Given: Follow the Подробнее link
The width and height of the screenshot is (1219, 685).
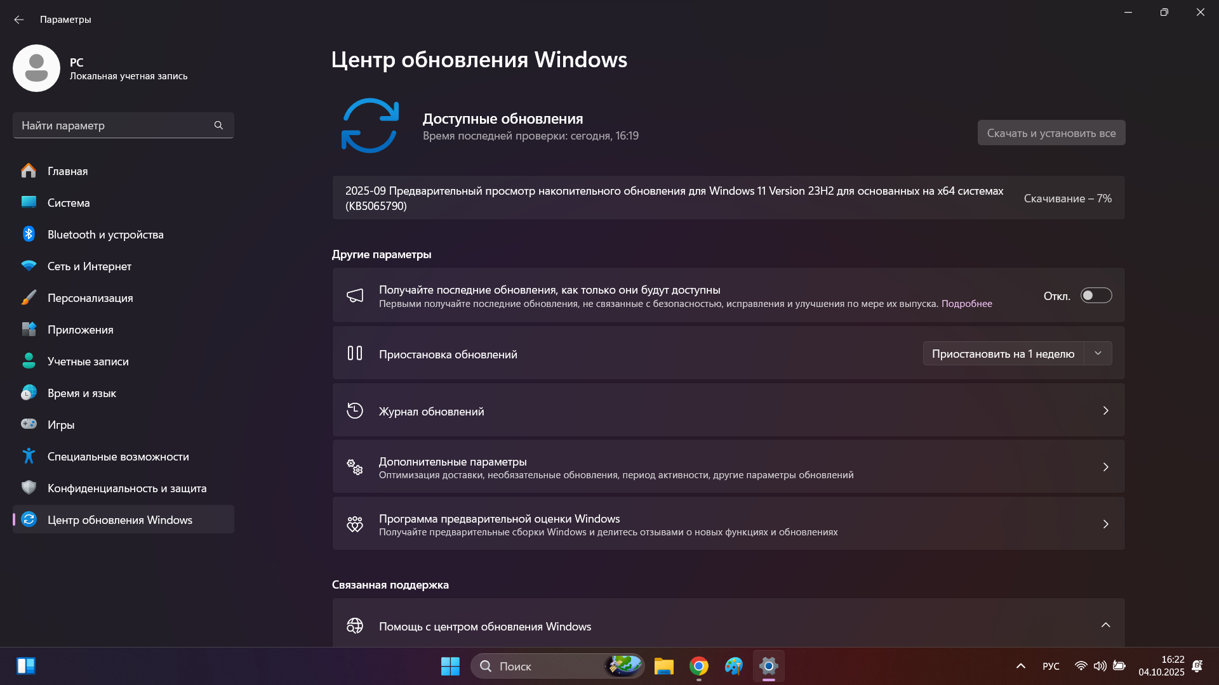Looking at the screenshot, I should [966, 304].
